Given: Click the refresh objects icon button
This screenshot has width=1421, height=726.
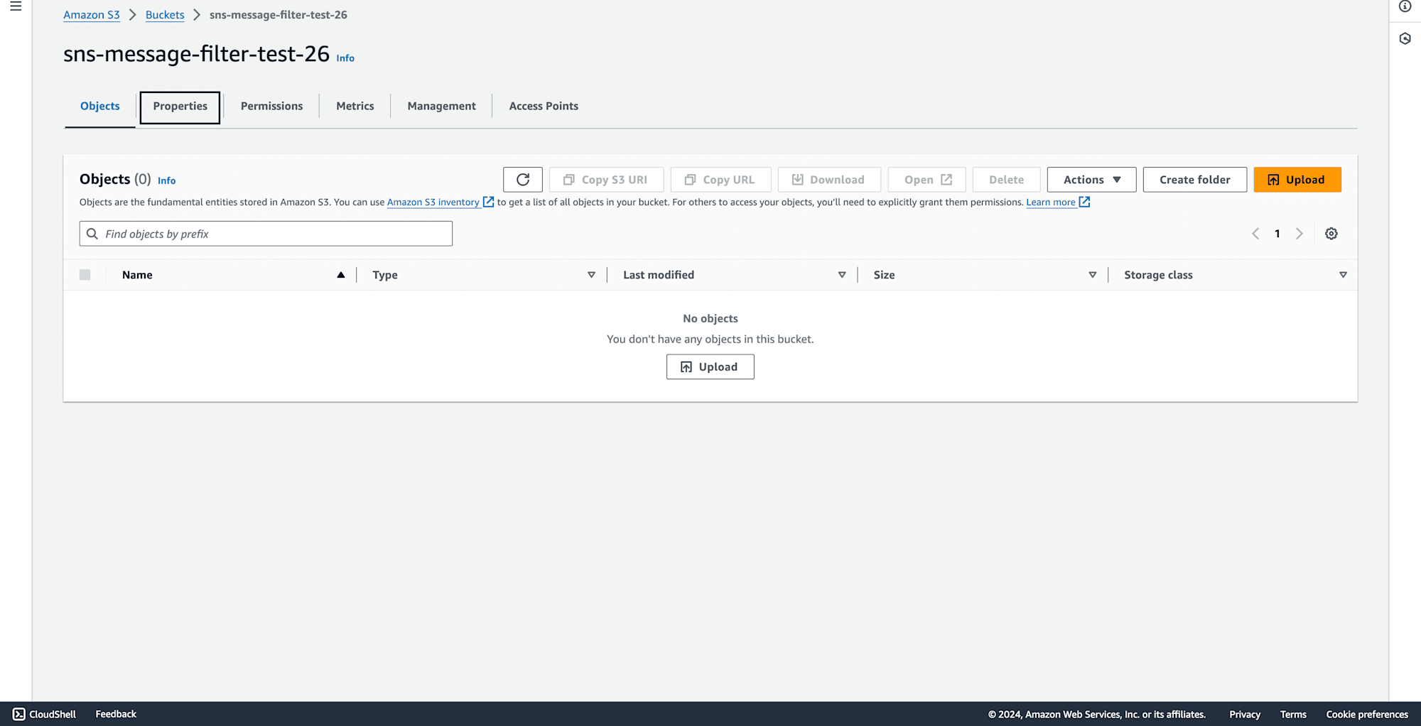Looking at the screenshot, I should click(523, 180).
